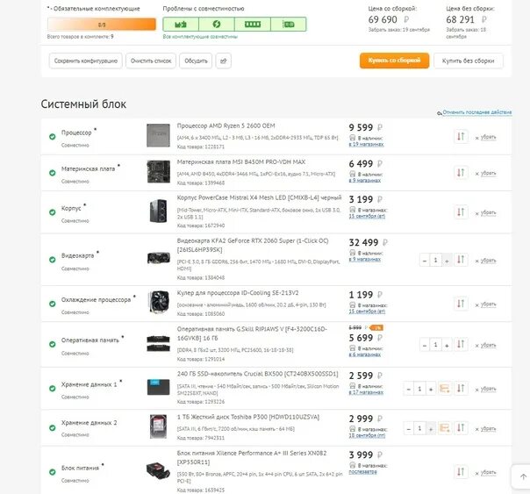
Task: Click replace arrows icon for video card
Action: [461, 260]
